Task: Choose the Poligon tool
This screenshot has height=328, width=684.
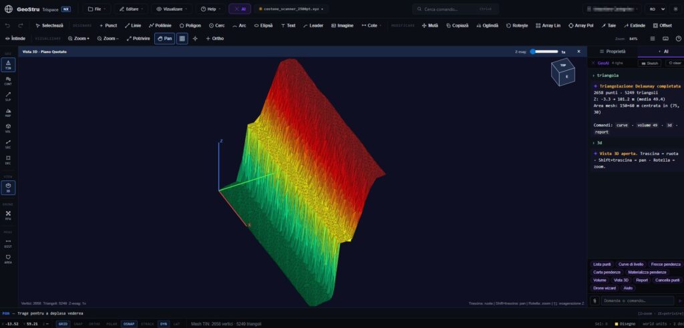Action: (190, 26)
